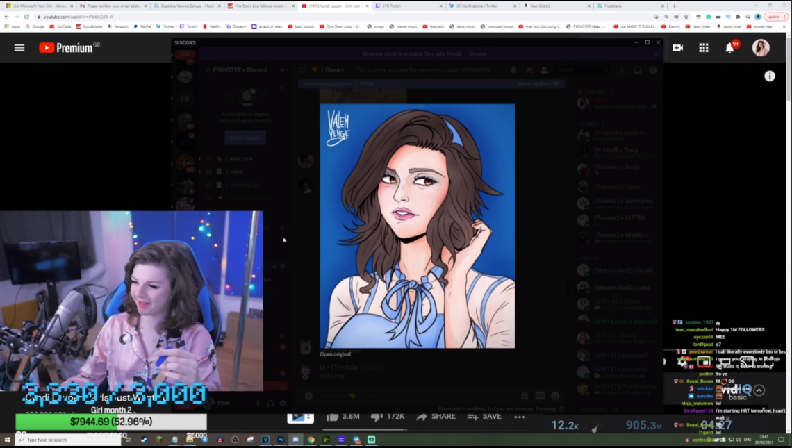The width and height of the screenshot is (792, 448).
Task: Toggle the Discord member list
Action: pos(544,70)
